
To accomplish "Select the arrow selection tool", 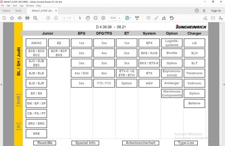I will point(80,18).
